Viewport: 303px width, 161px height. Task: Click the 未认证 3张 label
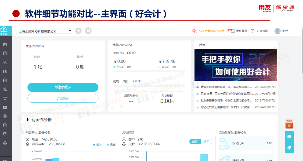(167, 67)
